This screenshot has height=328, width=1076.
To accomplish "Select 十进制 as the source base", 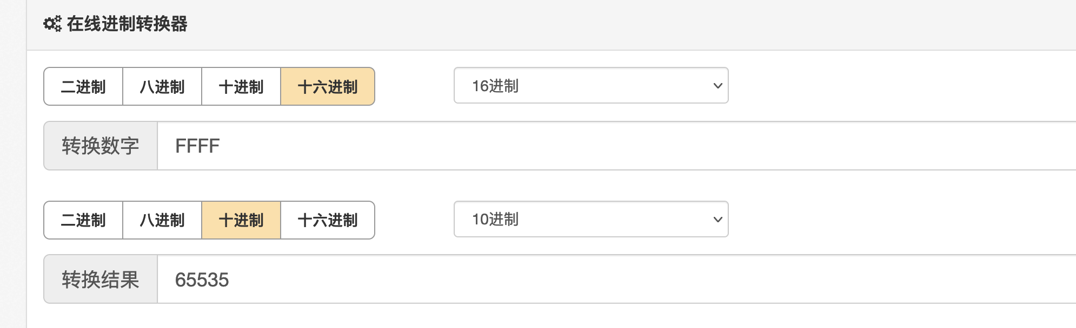I will [241, 86].
